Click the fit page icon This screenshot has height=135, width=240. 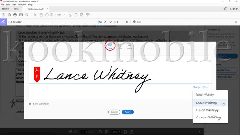coord(76,15)
